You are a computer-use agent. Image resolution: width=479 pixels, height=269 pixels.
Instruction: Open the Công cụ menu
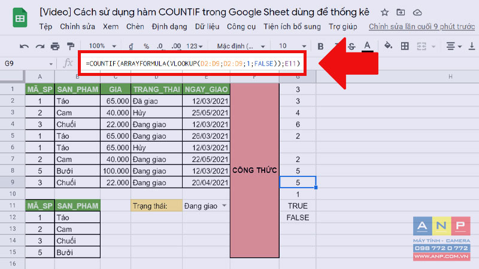click(241, 27)
